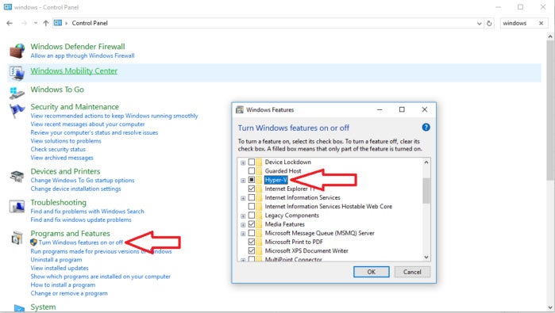Toggle the Hyper-V checkbox
The image size is (555, 313).
click(252, 180)
